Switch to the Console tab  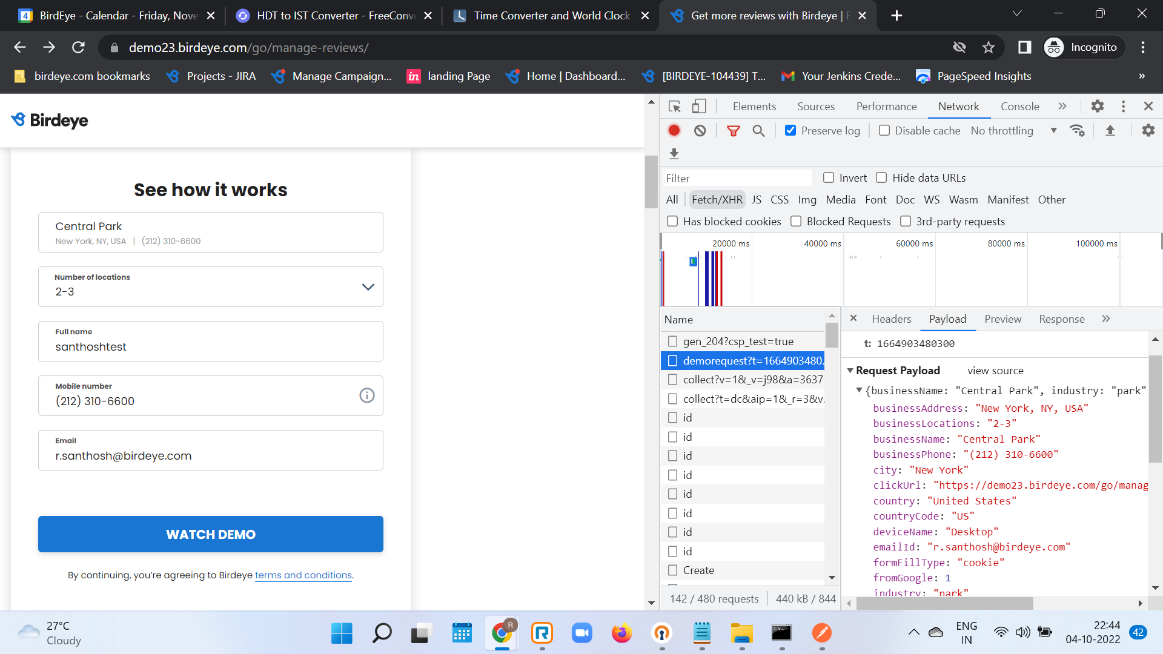click(1019, 107)
